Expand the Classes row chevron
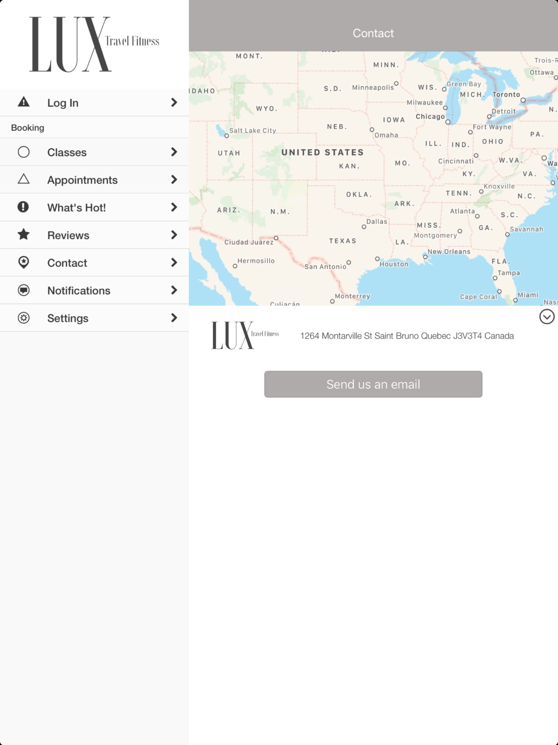The width and height of the screenshot is (558, 745). [x=174, y=152]
